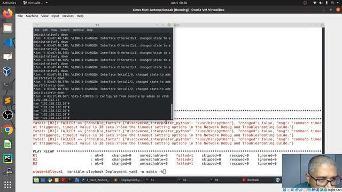The width and height of the screenshot is (342, 192).
Task: Open the VirtualBox Input menu
Action: 55,16
